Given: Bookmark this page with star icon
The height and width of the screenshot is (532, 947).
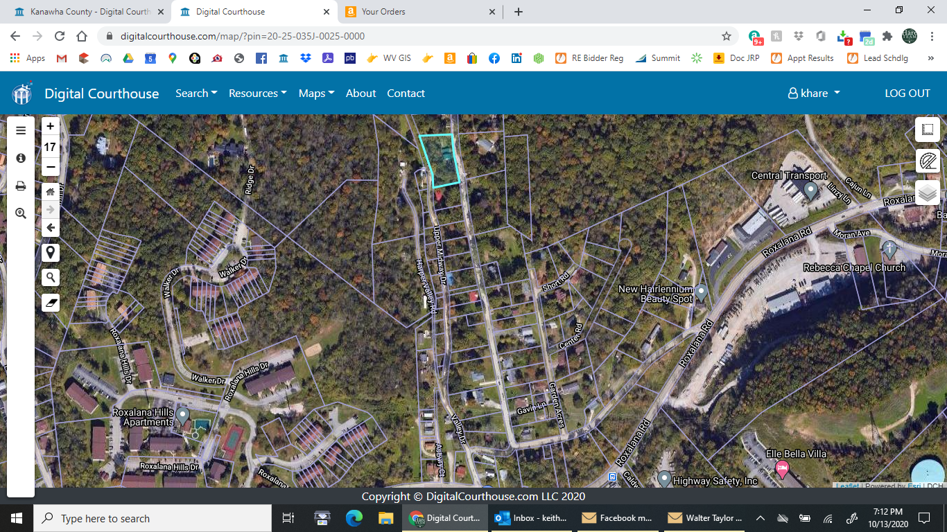Looking at the screenshot, I should [x=727, y=36].
